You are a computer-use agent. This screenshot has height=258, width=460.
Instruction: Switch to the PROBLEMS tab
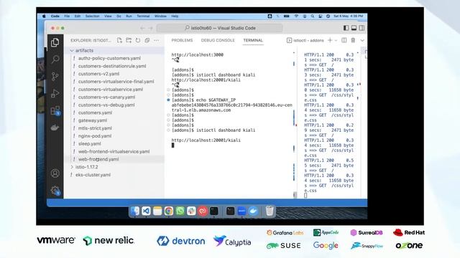pyautogui.click(x=182, y=40)
